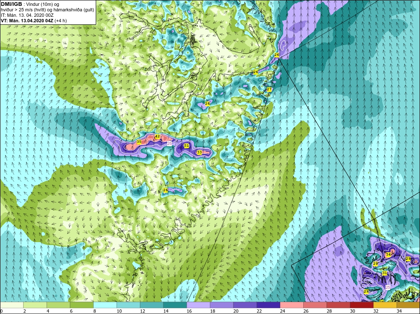This screenshot has width=420, height=314.
Task: Click the 32–34 m/s yellow legend swatch
Action: tap(385, 305)
